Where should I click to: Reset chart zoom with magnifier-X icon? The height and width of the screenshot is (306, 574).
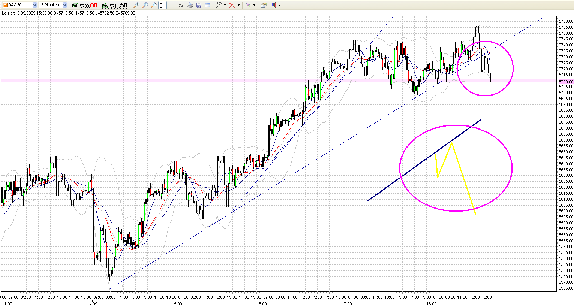pyautogui.click(x=154, y=5)
